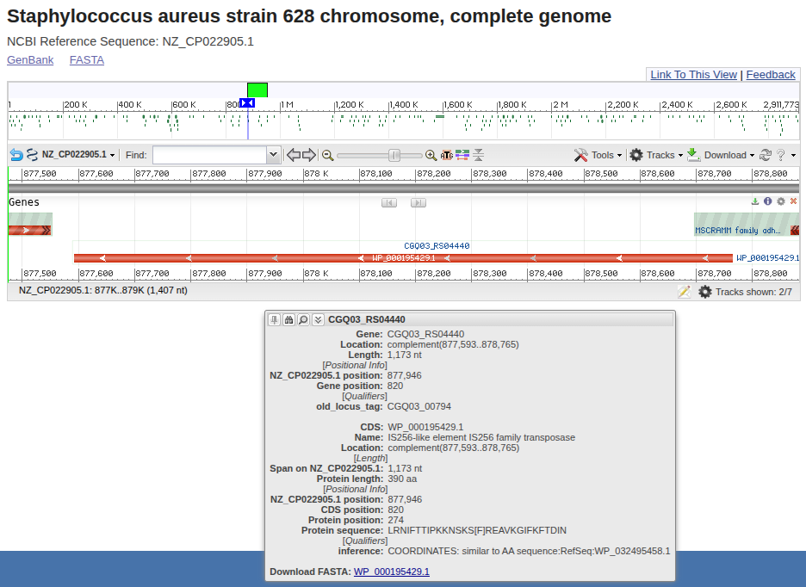This screenshot has width=806, height=587.
Task: Click magnifier zoom icon in tooltip
Action: [303, 319]
